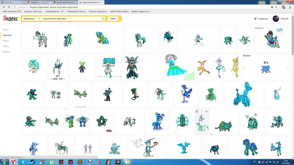Screen dimensions: 294x165
Task: Open the green frog with flies thumbnail
Action: (252, 122)
